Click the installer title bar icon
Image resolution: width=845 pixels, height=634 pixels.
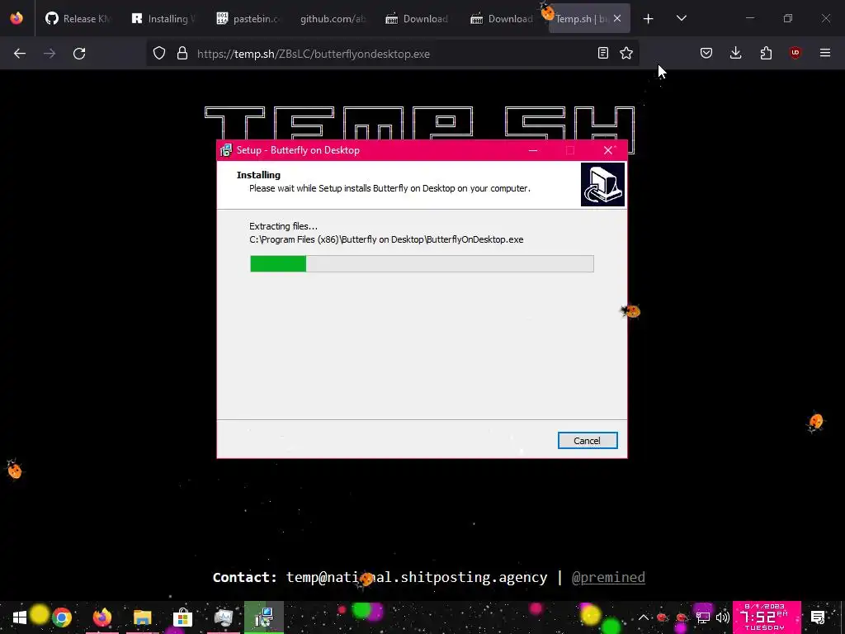click(x=226, y=150)
